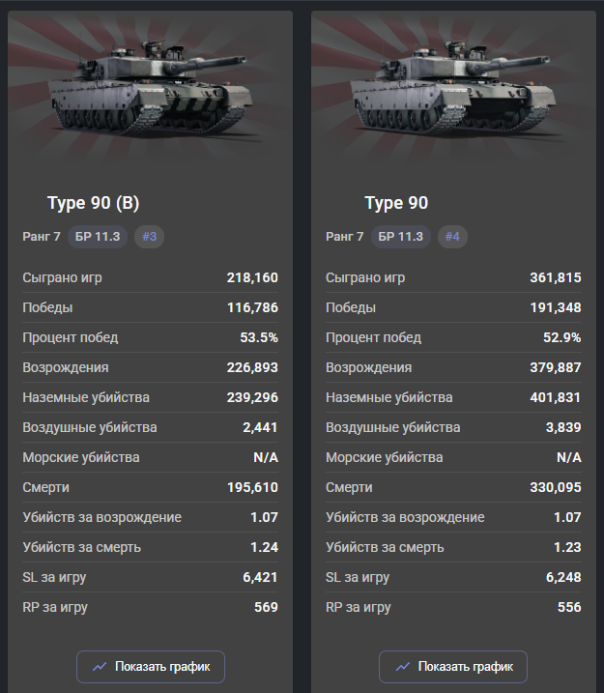Viewport: 604px width, 693px height.
Task: Click the Type 90 (B) title
Action: pyautogui.click(x=93, y=203)
